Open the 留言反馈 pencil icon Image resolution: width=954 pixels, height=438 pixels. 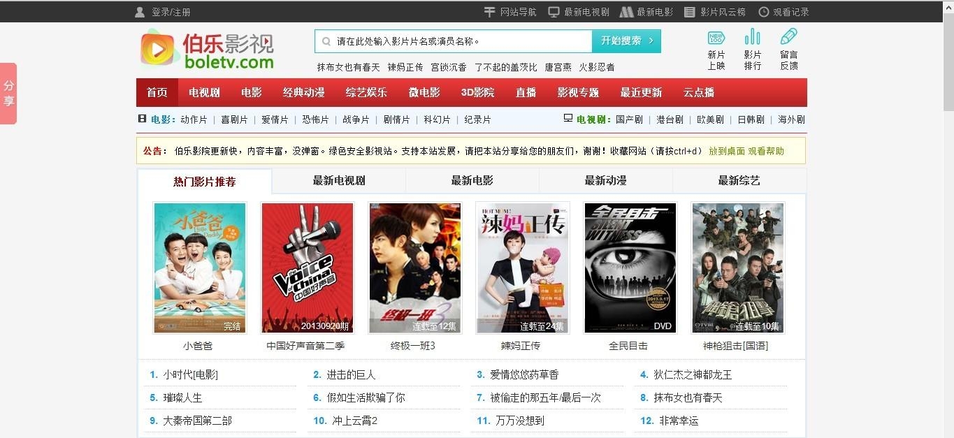click(789, 36)
